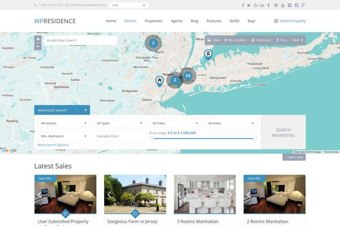Open the dsIDX menu item

coord(235,21)
